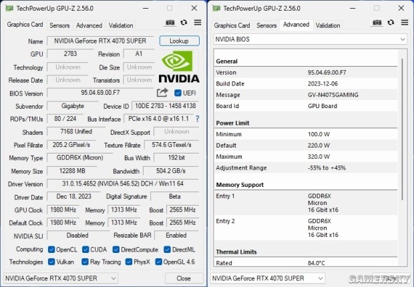Close the right GPU-Z window
Screen dimensions: 414x287
401,8
